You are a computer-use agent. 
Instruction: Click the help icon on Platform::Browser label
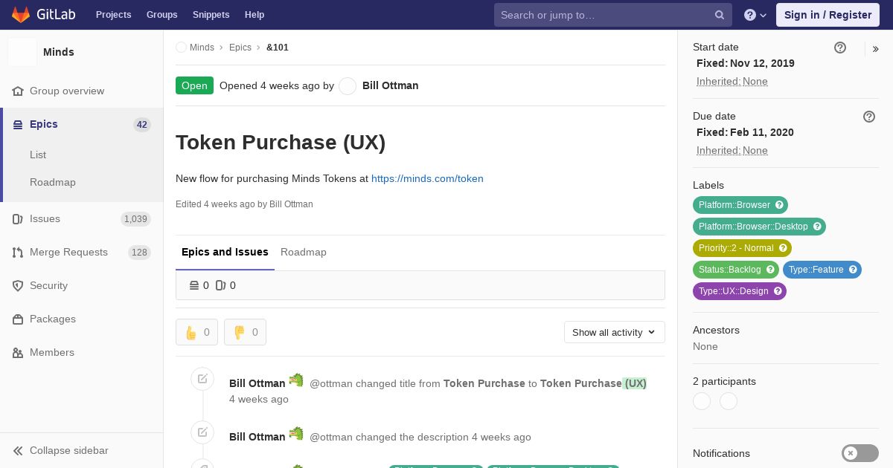click(x=779, y=205)
